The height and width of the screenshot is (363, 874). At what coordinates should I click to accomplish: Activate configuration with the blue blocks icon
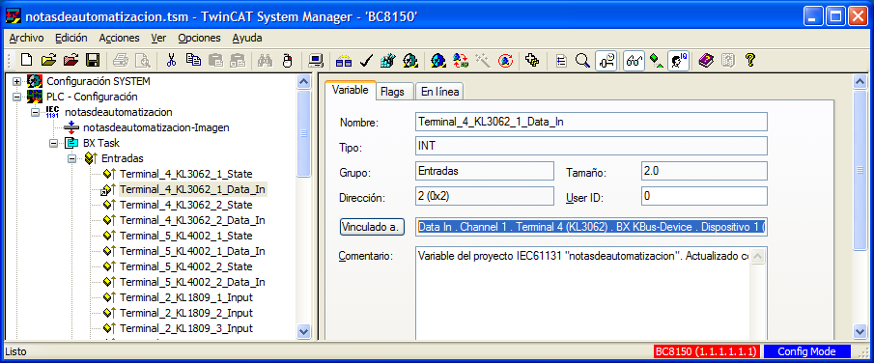388,60
